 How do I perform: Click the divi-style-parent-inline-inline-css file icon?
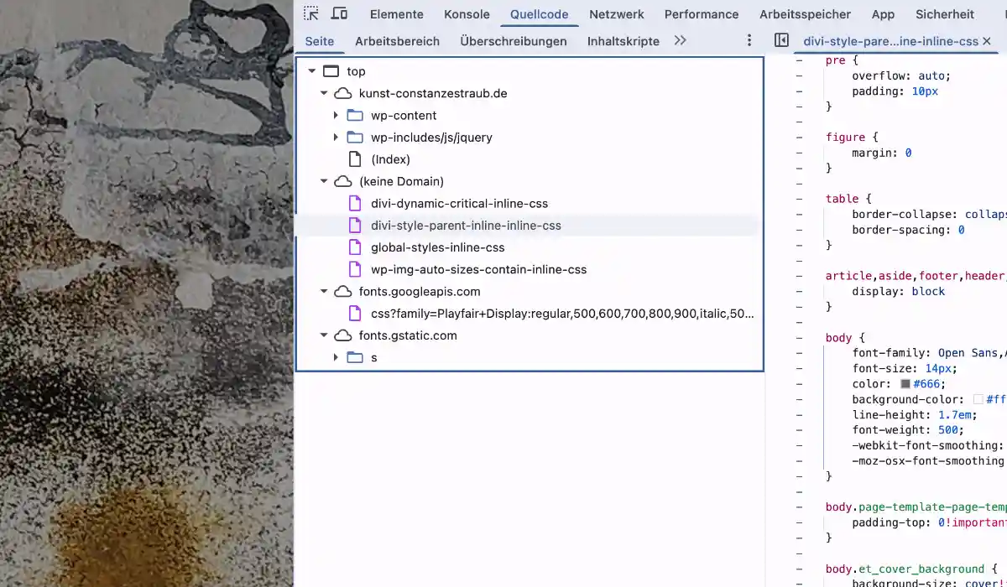point(355,226)
